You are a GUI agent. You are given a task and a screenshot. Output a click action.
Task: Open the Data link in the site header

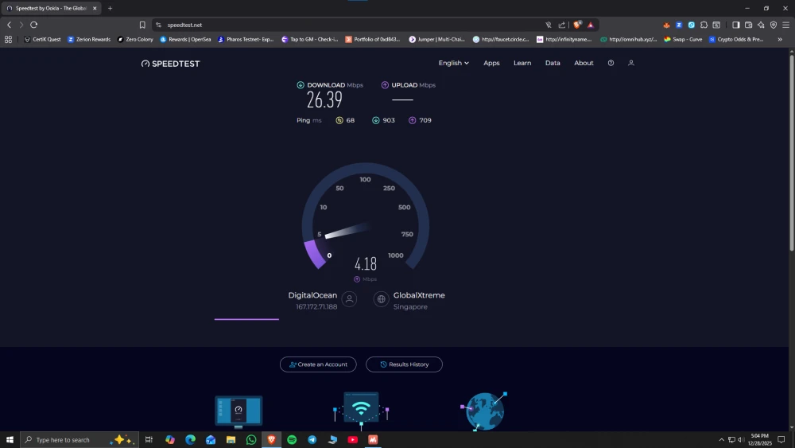[553, 63]
